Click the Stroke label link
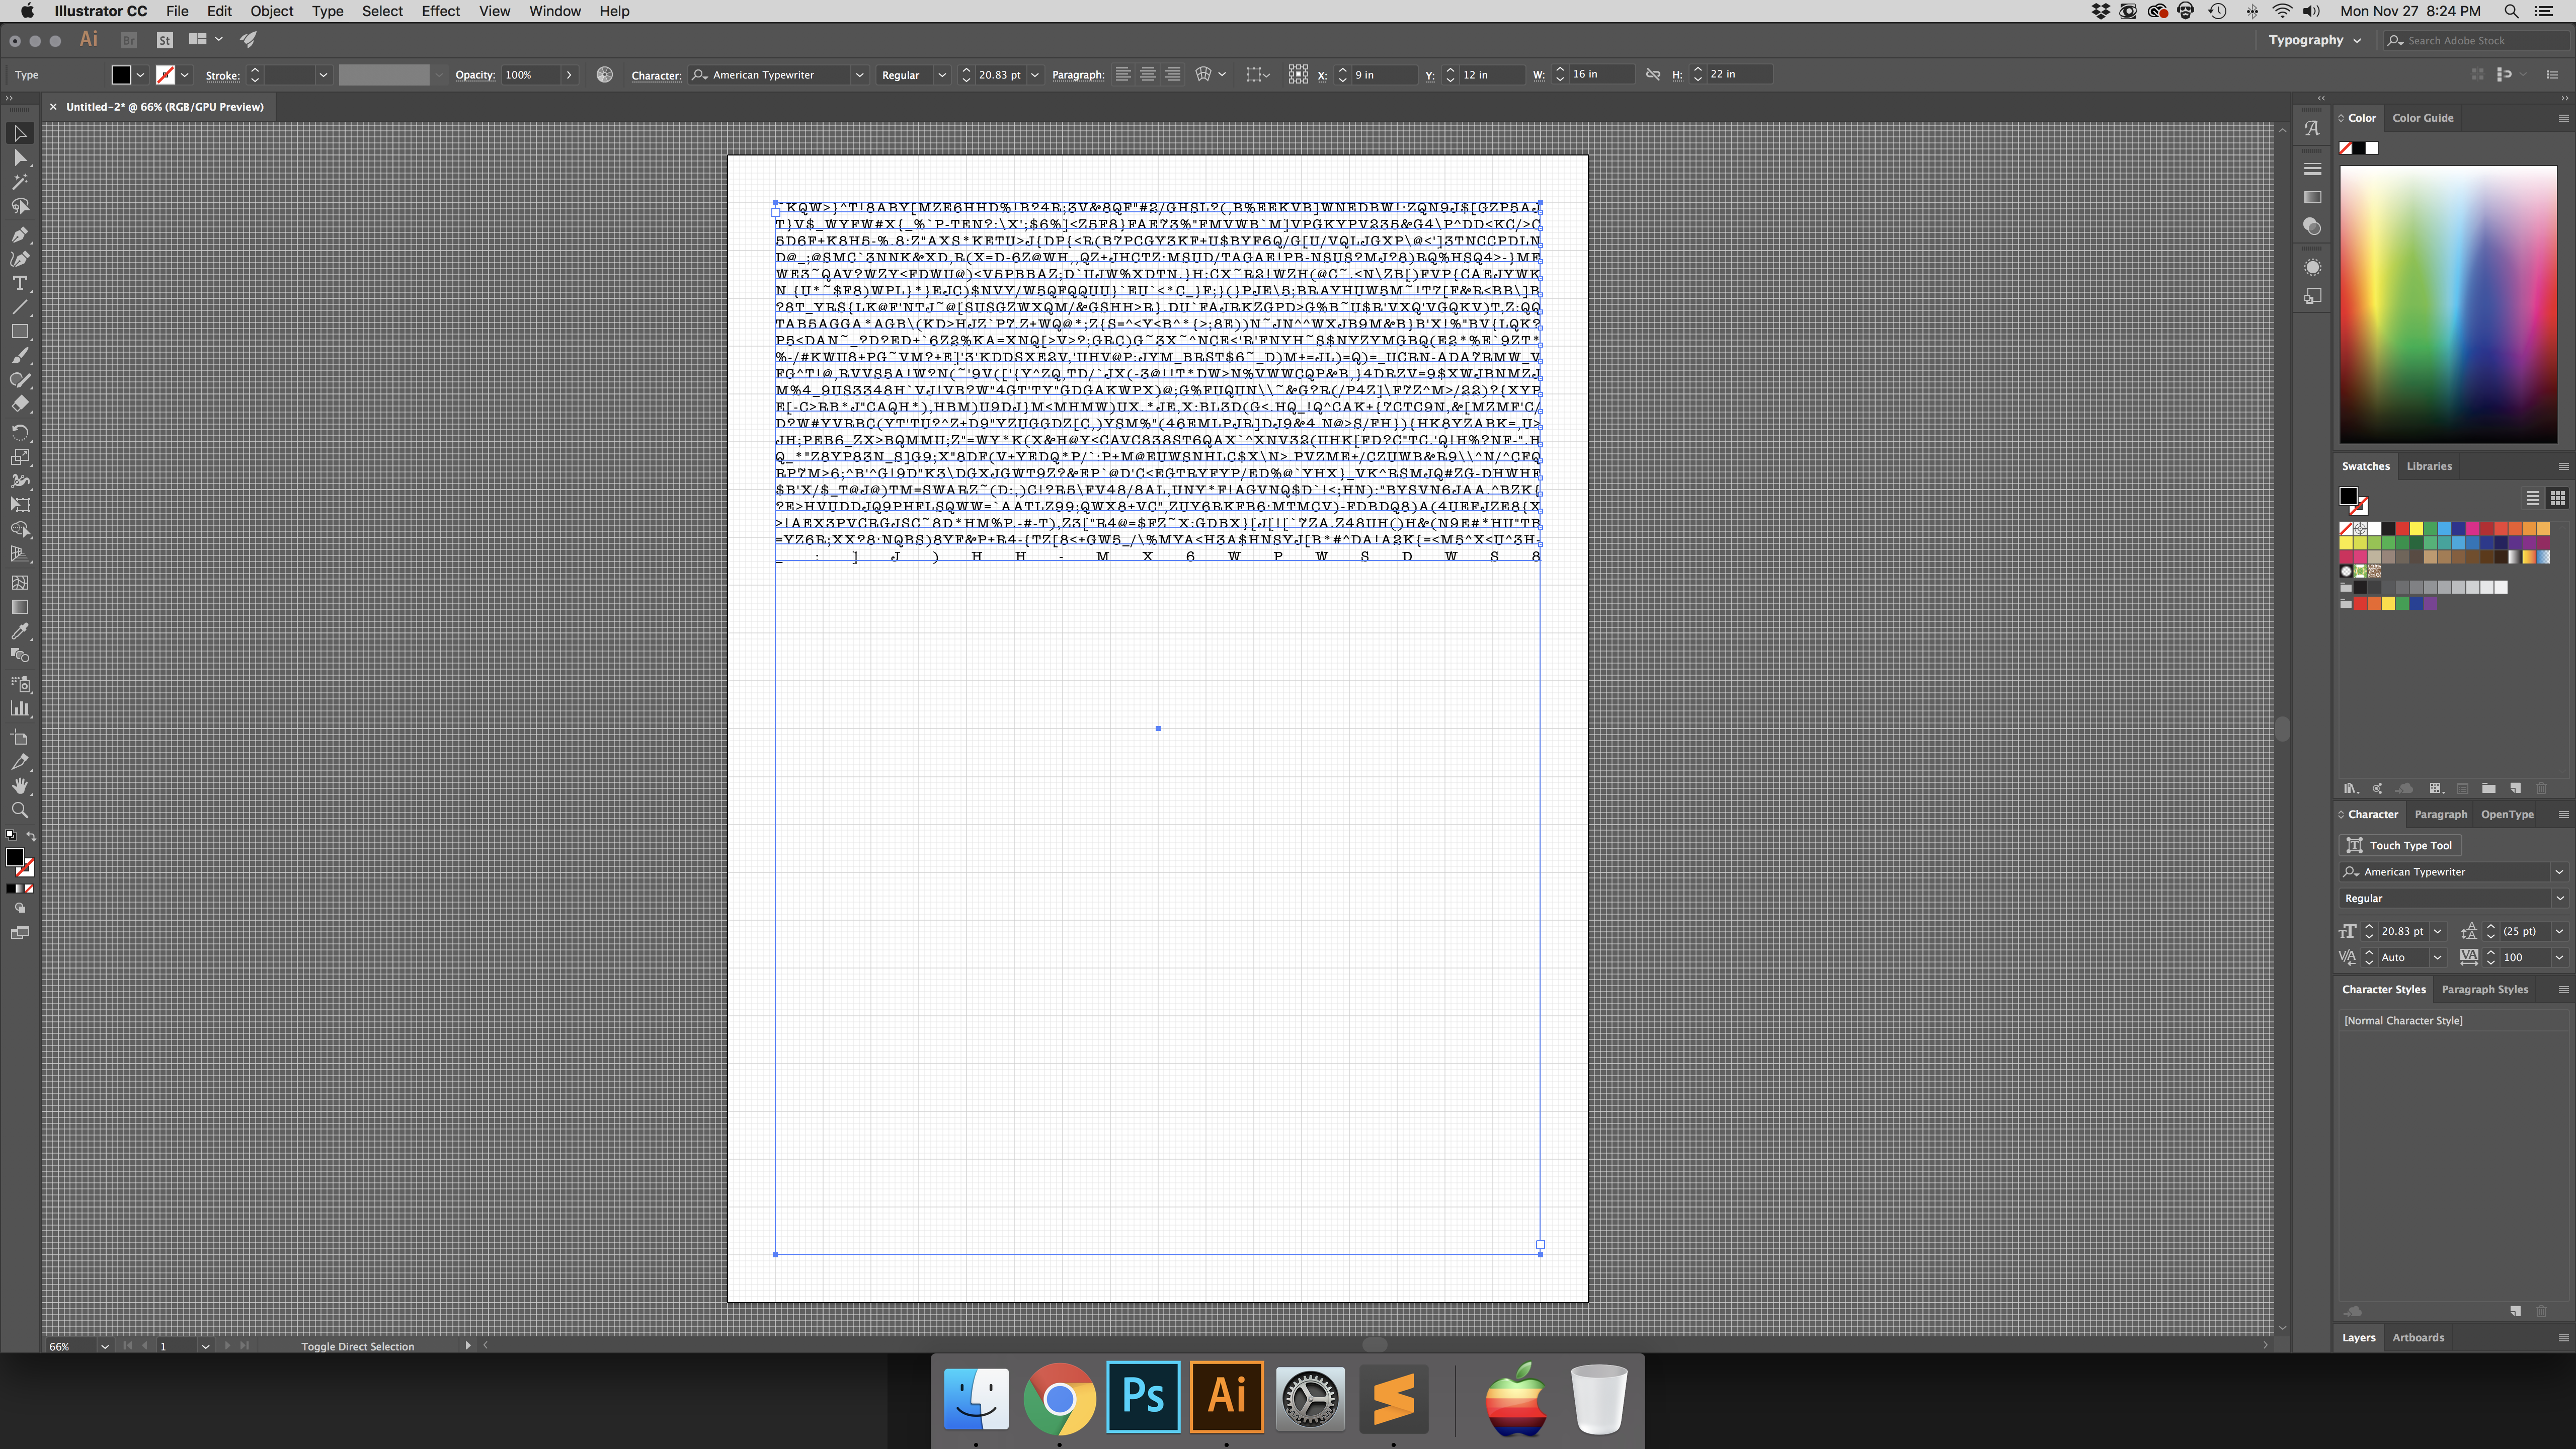 (222, 75)
